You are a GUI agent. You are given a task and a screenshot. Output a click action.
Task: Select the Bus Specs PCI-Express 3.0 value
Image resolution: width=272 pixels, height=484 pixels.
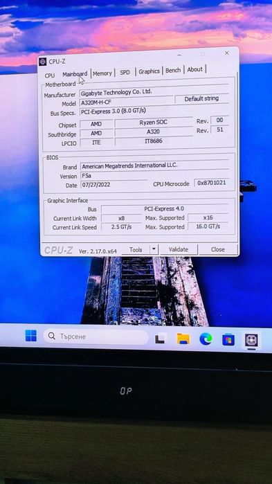(154, 111)
